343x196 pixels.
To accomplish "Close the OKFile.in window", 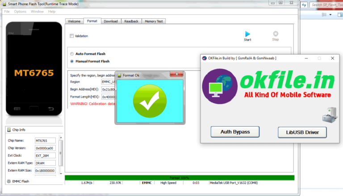I will [x=332, y=58].
